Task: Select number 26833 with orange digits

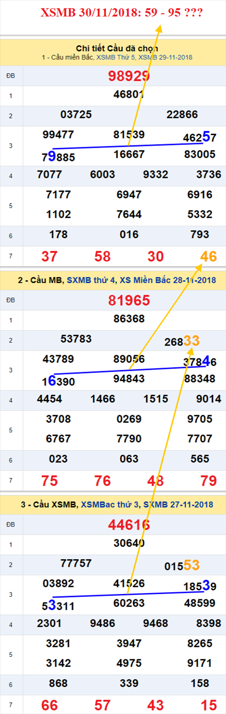Action: coord(182,340)
